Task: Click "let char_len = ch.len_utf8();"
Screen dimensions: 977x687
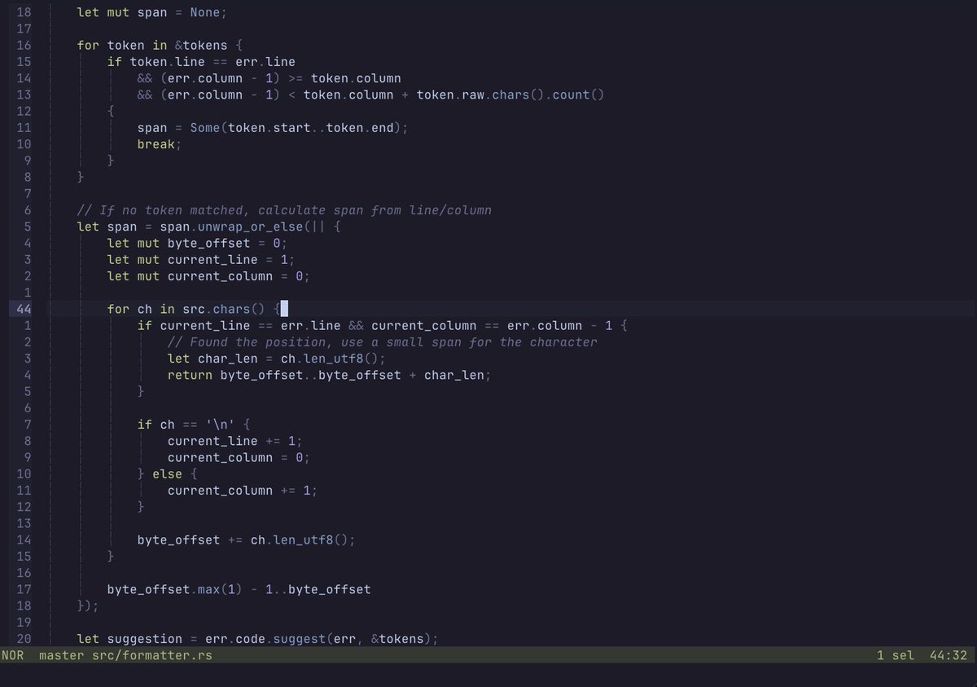Action: pos(276,359)
